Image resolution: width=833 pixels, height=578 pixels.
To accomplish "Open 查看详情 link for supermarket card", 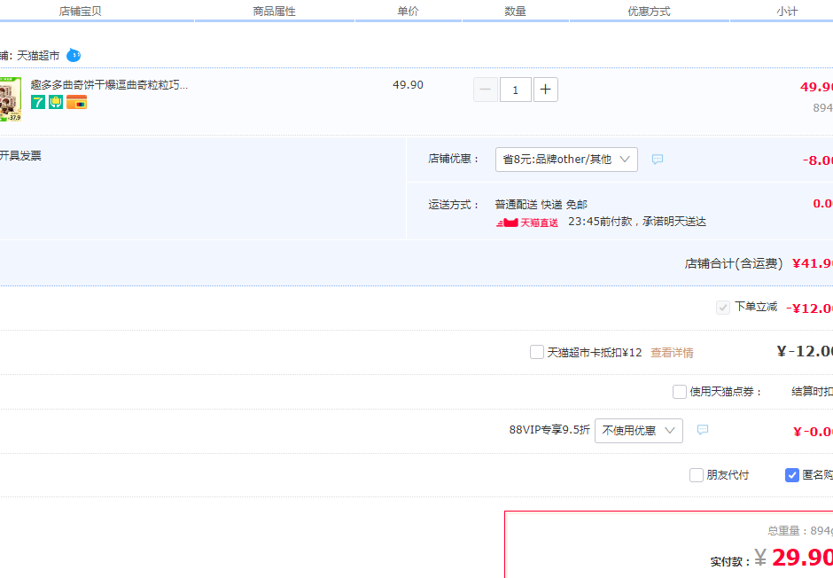I will 672,353.
